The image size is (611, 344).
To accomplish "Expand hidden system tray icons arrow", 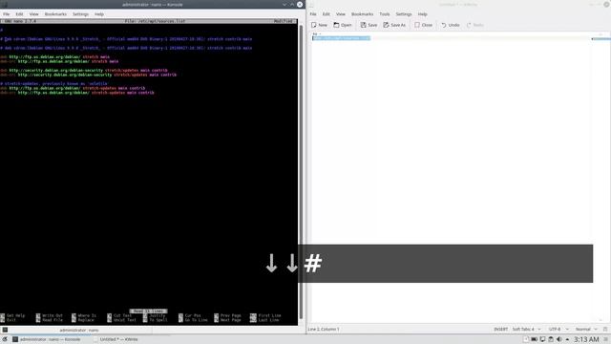I will click(x=567, y=340).
